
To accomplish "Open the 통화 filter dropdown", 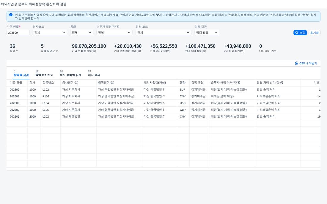I will (x=81, y=33).
